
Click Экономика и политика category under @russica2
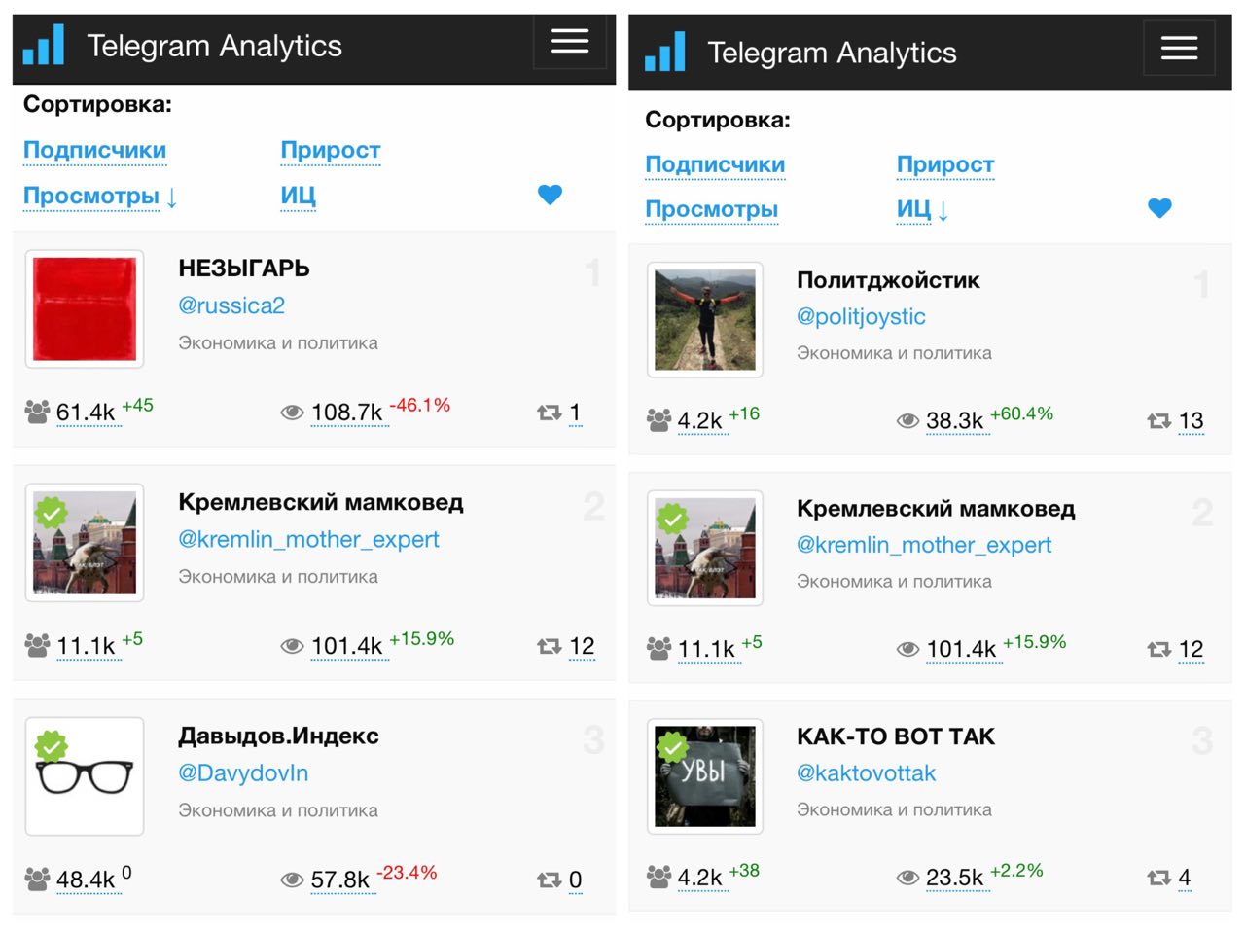pos(278,343)
